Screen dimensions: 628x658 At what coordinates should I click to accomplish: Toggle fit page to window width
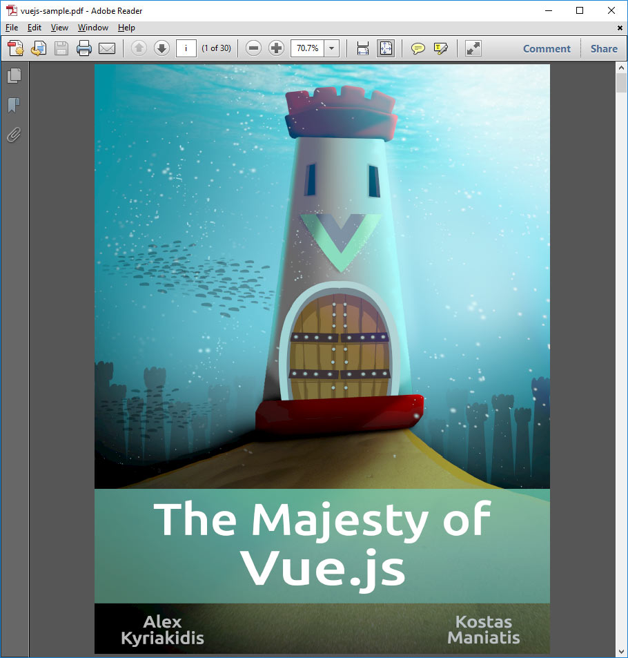click(x=362, y=48)
